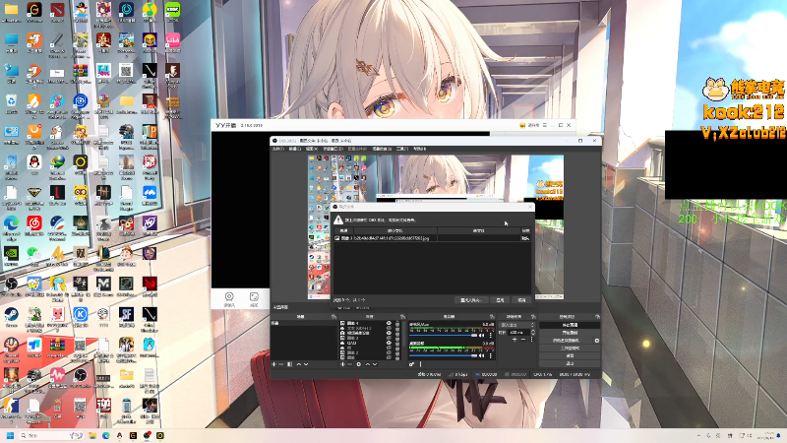The height and width of the screenshot is (443, 787).
Task: Remove scene transition with minus icon
Action: (x=523, y=339)
